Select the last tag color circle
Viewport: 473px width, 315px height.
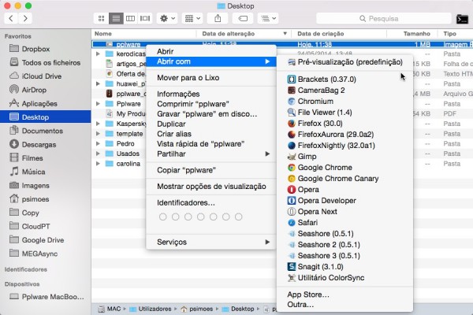[239, 217]
